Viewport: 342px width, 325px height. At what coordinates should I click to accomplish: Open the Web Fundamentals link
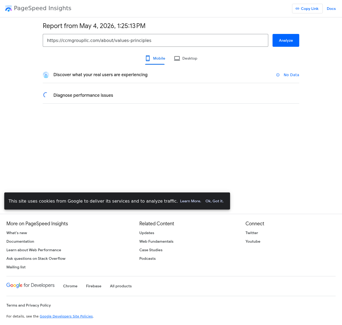pyautogui.click(x=156, y=241)
